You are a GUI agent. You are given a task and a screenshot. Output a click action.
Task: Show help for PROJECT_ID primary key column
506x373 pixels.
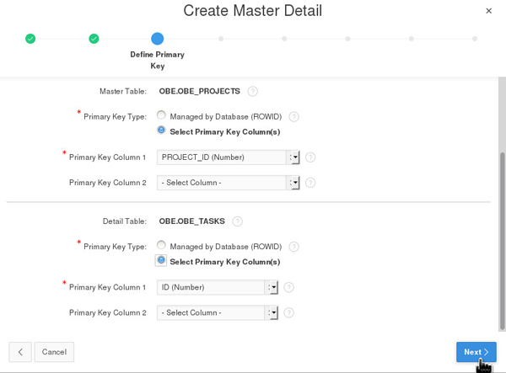(310, 157)
